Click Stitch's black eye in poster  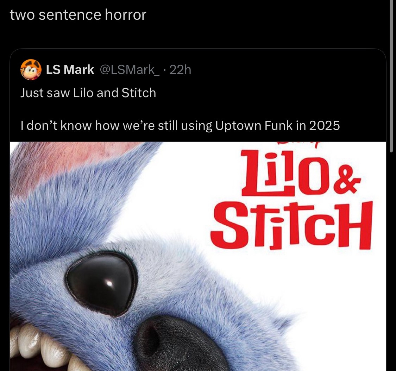[101, 283]
